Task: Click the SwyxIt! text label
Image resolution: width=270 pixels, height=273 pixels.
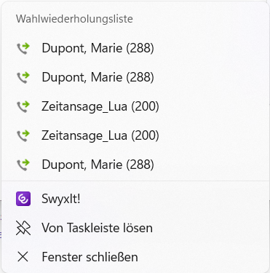Action: (61, 199)
